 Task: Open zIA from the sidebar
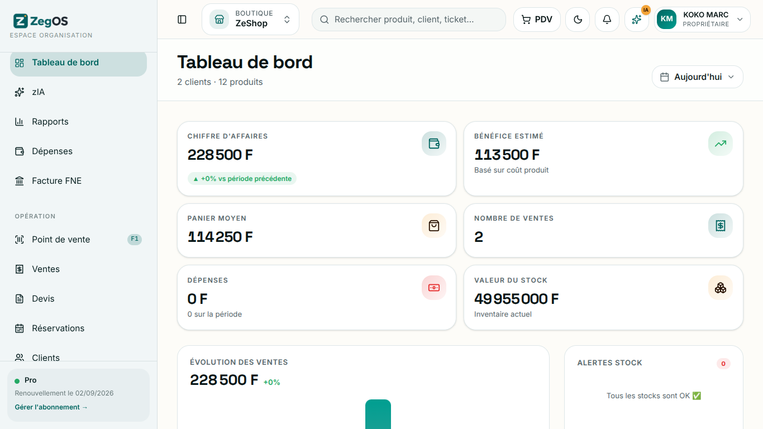click(x=78, y=92)
